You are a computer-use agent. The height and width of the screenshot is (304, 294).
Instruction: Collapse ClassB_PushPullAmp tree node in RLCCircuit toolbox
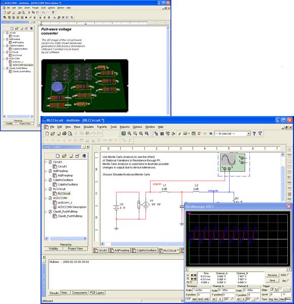pos(46,211)
